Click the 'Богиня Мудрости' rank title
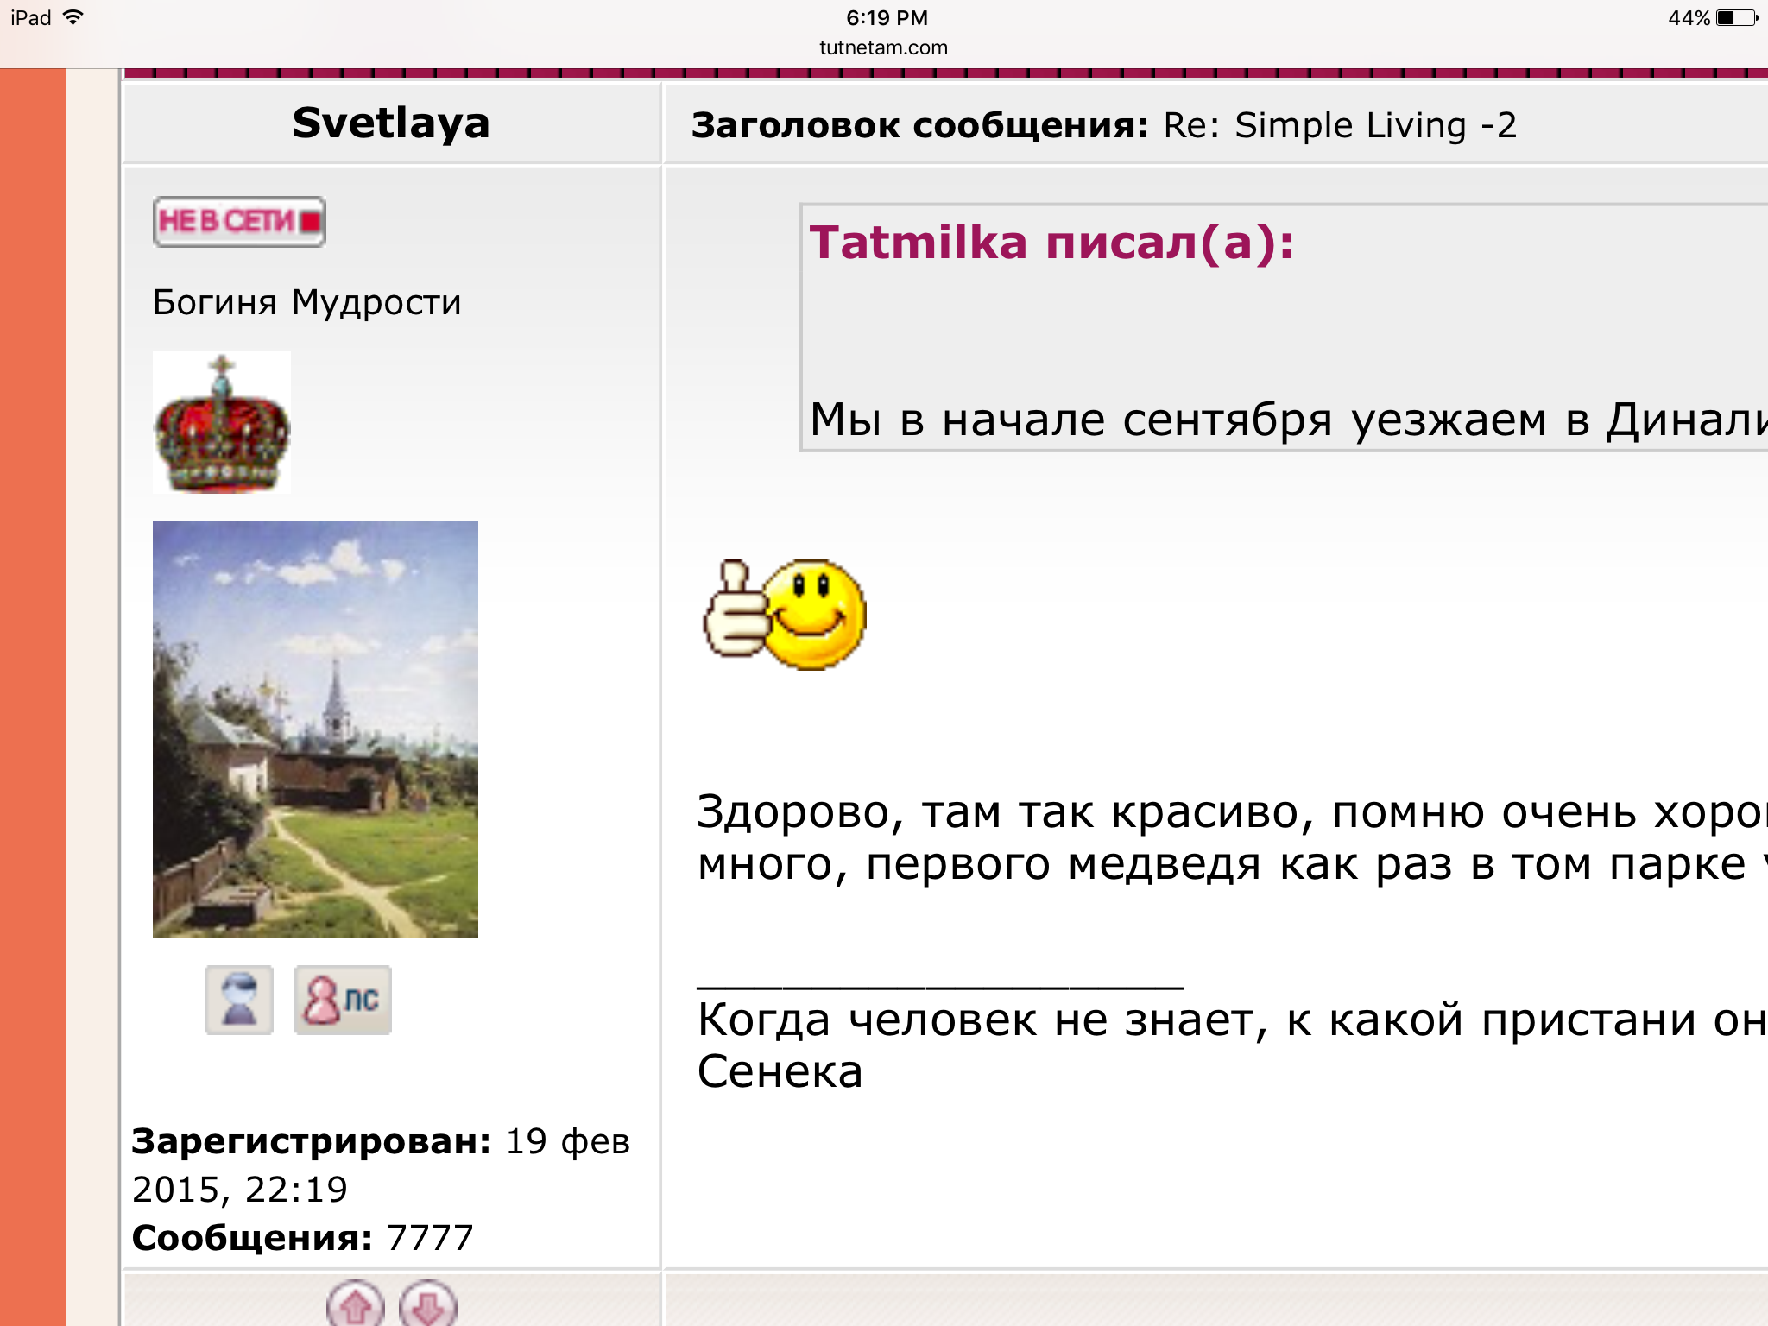Screen dimensions: 1768x1326 pyautogui.click(x=306, y=302)
